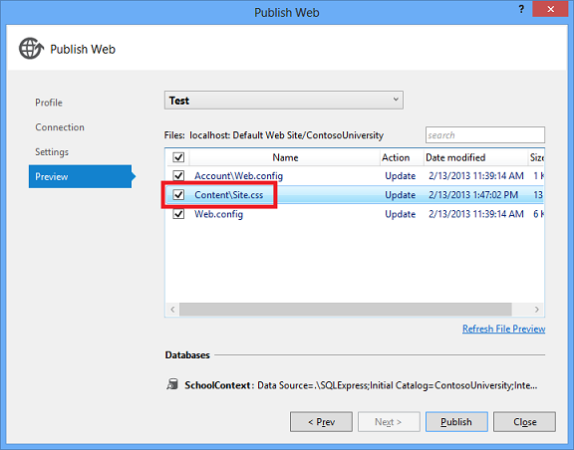This screenshot has width=574, height=450.
Task: Click the Refresh File Preview link
Action: [503, 329]
